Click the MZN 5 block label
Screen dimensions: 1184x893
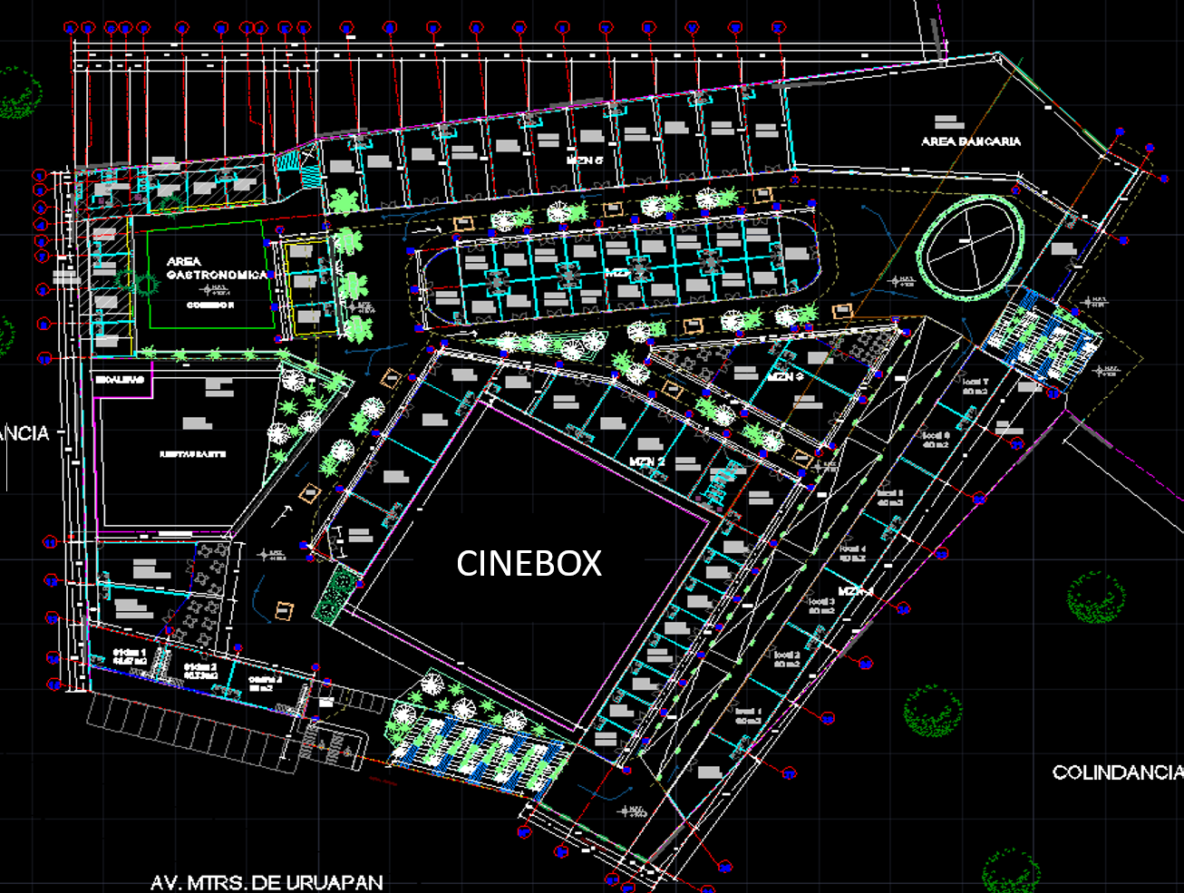pos(585,160)
